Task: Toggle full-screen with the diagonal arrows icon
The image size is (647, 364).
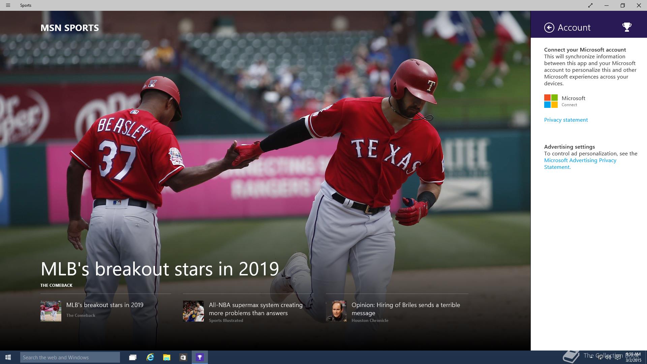Action: coord(590,5)
